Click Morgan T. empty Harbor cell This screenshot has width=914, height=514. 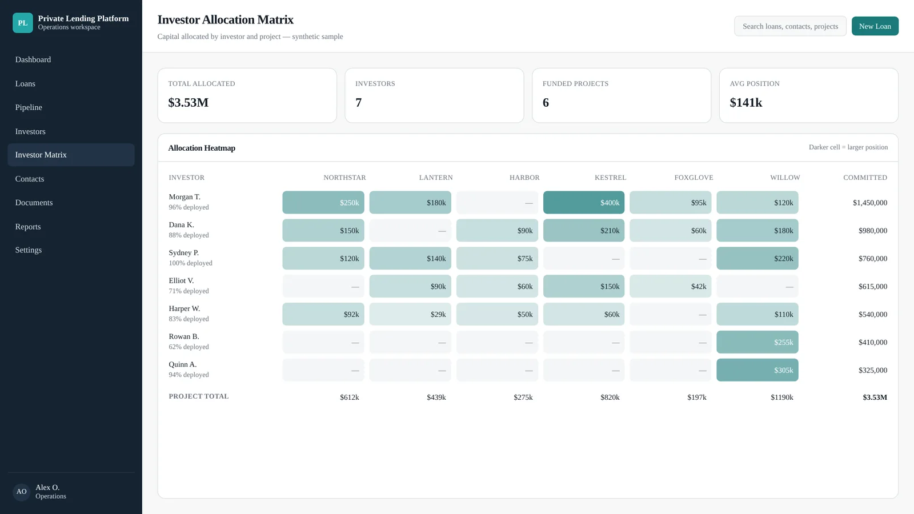[x=497, y=203]
